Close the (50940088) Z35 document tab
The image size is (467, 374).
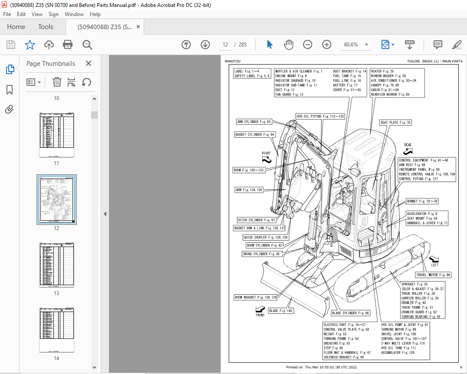pos(138,27)
